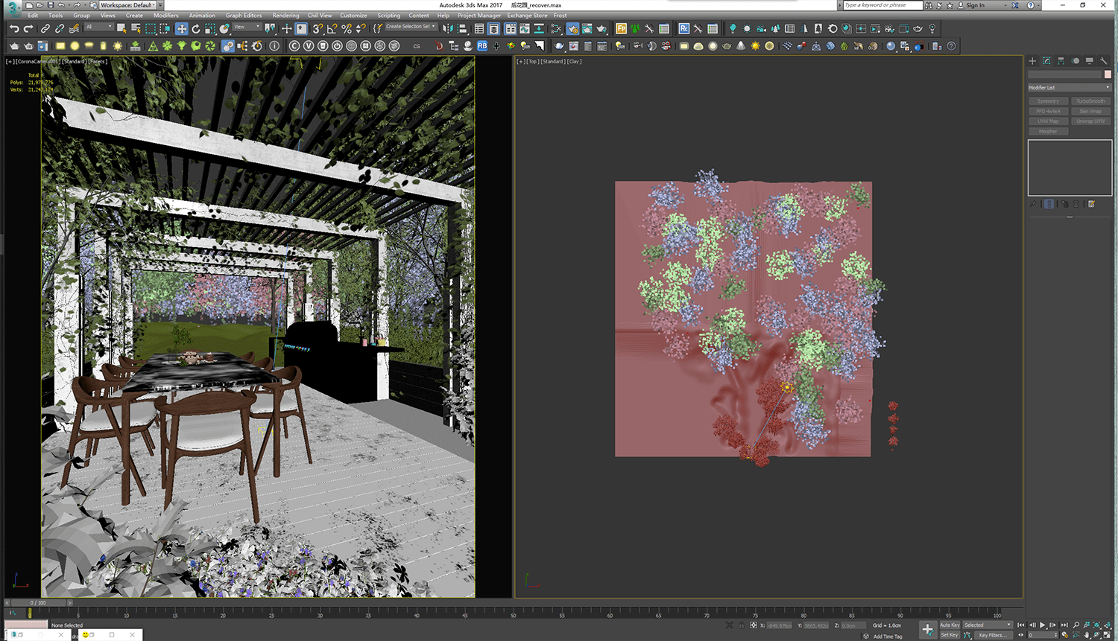The image size is (1118, 641).
Task: Click the Sign In link
Action: (976, 5)
